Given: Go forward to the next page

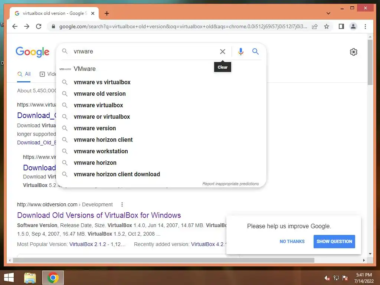Looking at the screenshot, I should [x=27, y=26].
